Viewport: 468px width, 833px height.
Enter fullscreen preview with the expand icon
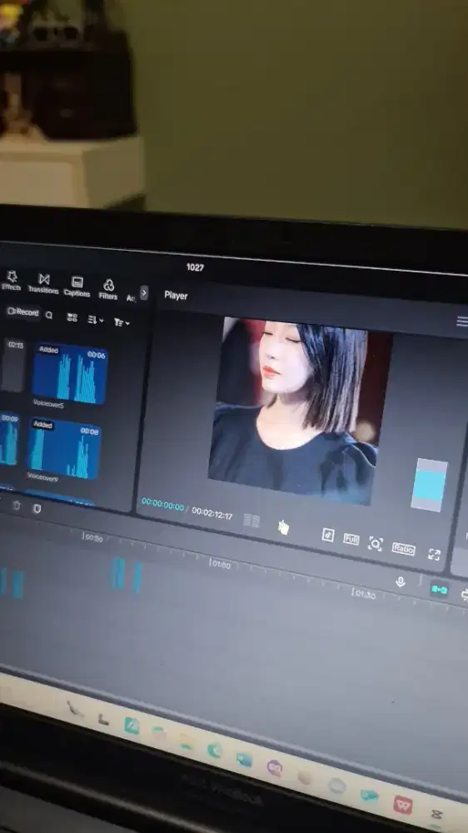click(x=434, y=555)
